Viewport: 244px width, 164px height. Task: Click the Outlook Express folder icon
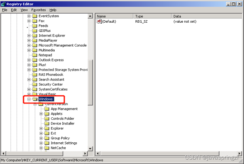click(35, 60)
